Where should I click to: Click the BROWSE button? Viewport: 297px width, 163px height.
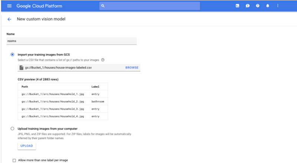tap(132, 67)
